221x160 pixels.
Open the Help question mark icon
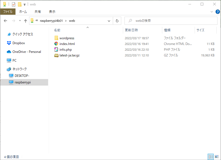click(217, 12)
